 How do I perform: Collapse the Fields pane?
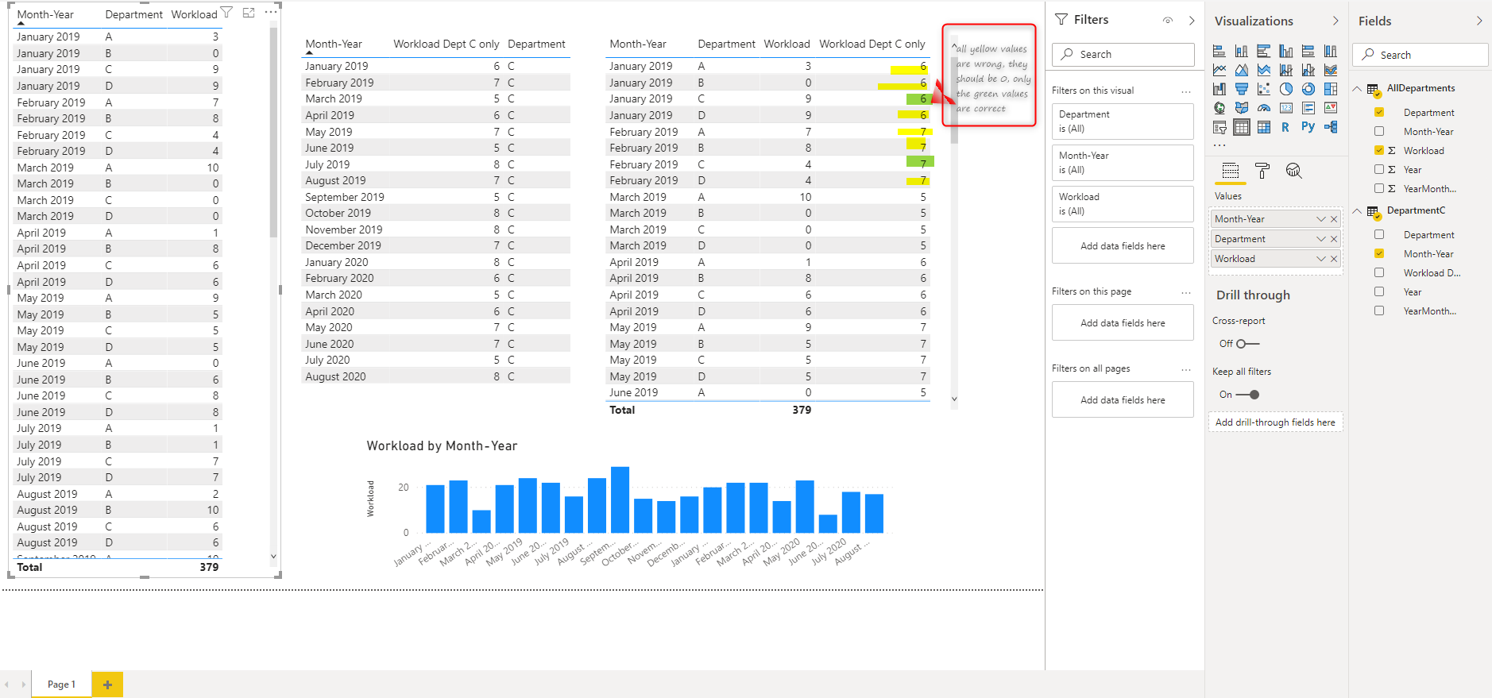tap(1479, 21)
